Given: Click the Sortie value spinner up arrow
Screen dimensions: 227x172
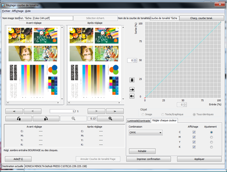Looking at the screenshot, I should (135, 59).
